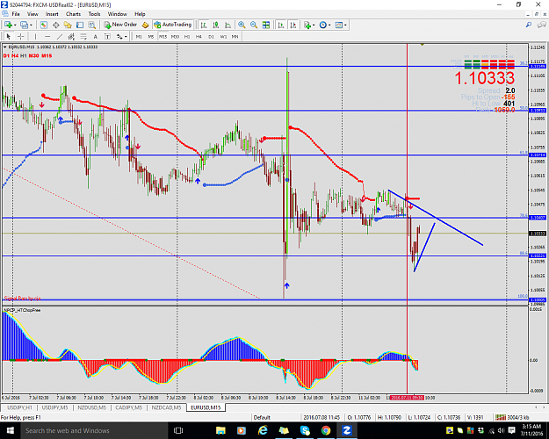This screenshot has width=549, height=439.
Task: Open the Insert menu
Action: [52, 14]
